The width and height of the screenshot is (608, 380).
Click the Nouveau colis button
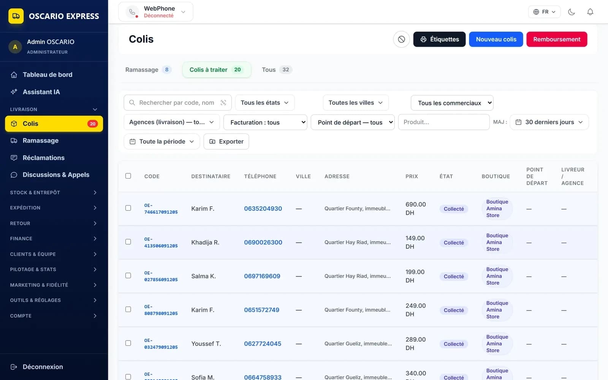496,39
